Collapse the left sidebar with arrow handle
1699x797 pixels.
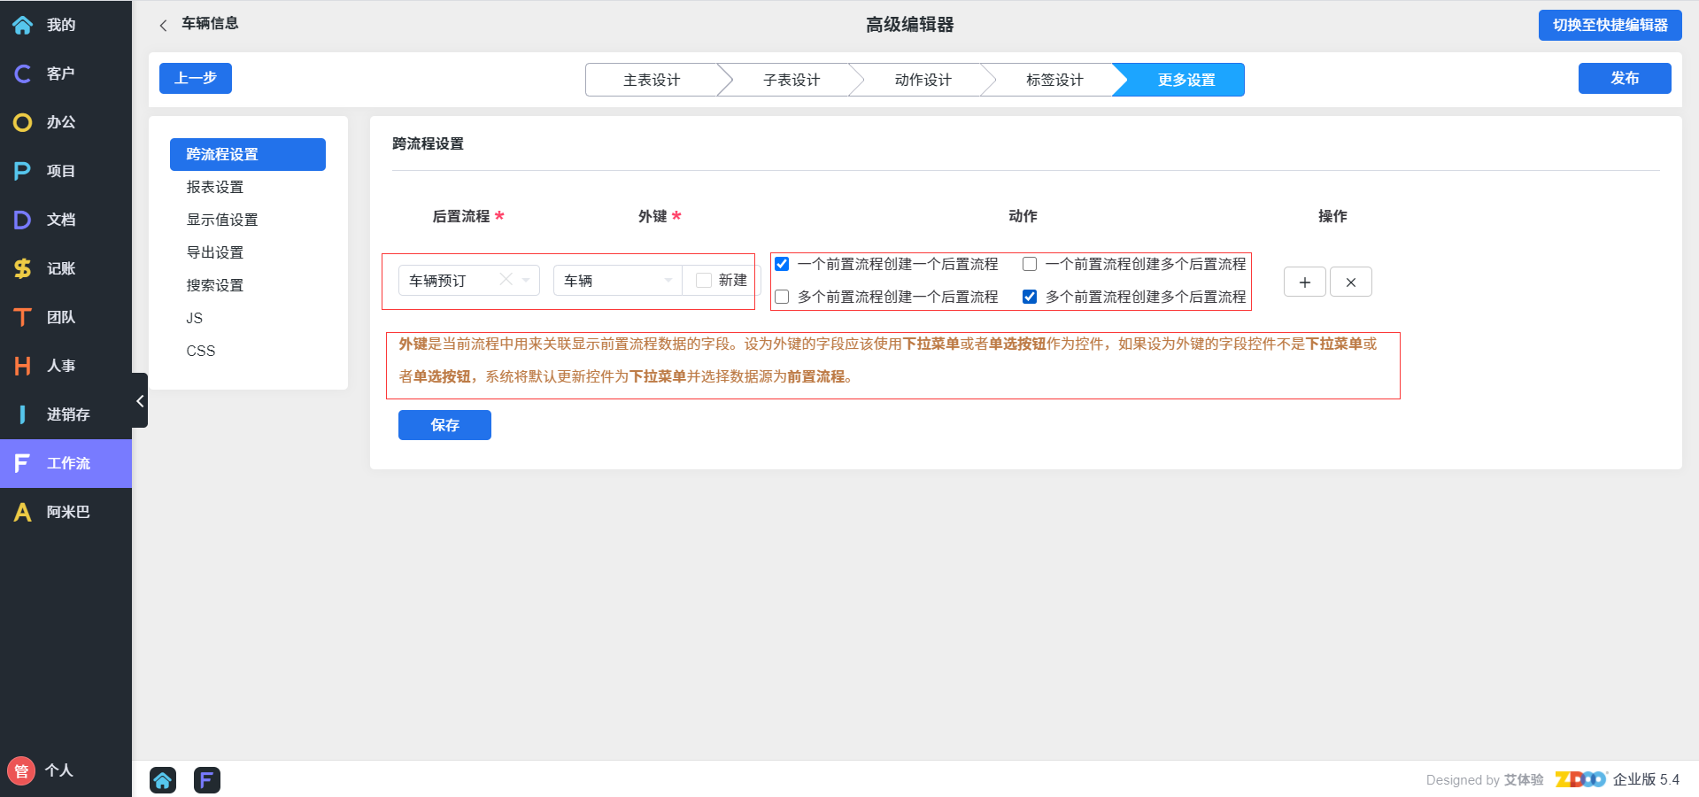140,401
